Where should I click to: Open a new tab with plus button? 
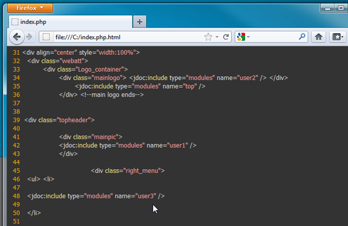click(140, 22)
